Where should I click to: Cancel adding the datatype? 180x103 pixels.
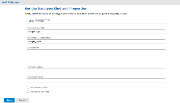(x=23, y=100)
